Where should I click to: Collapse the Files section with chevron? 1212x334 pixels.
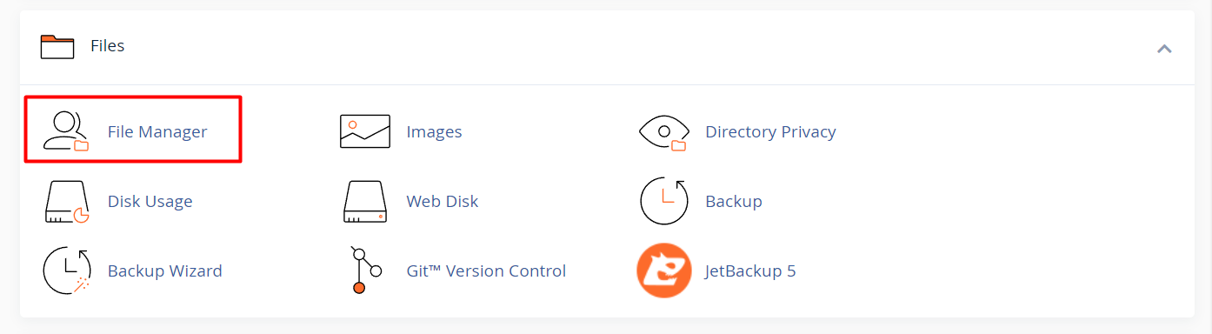coord(1164,49)
